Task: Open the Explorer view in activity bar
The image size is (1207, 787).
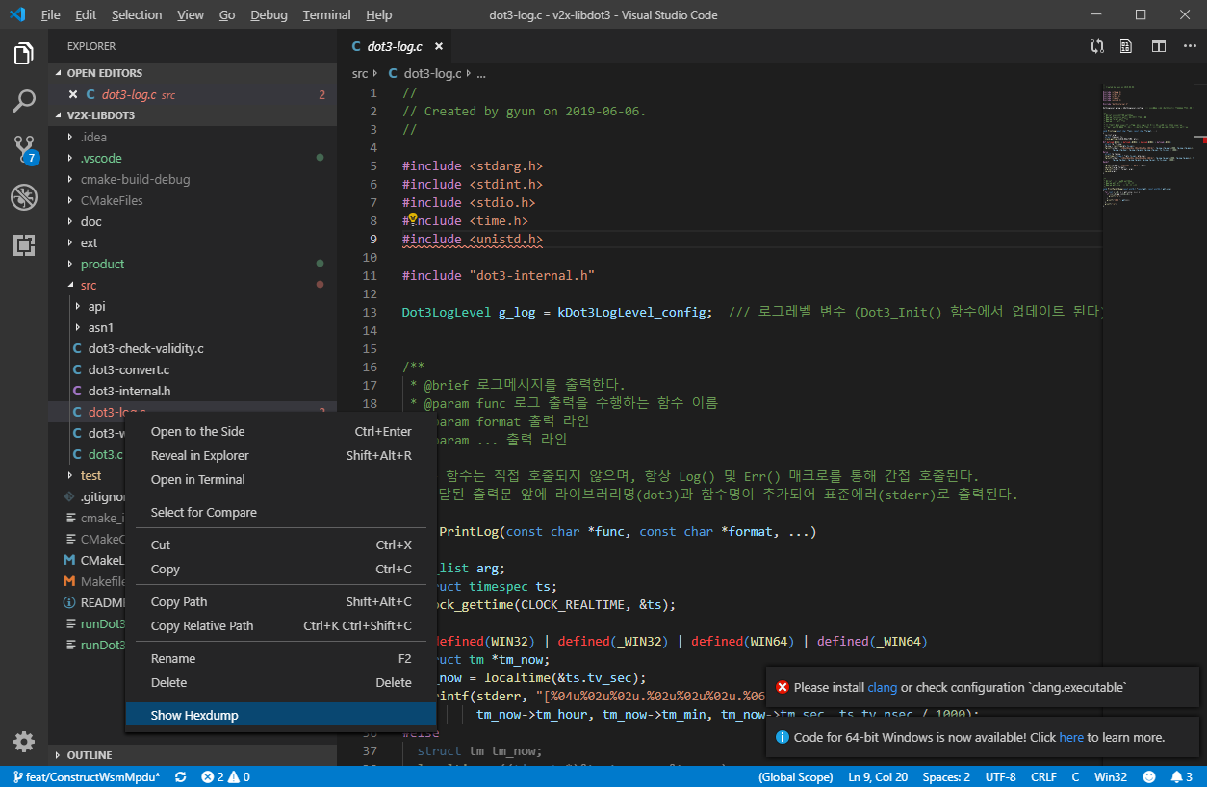Action: pyautogui.click(x=24, y=54)
